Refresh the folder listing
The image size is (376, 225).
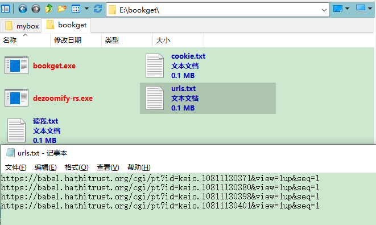click(98, 9)
